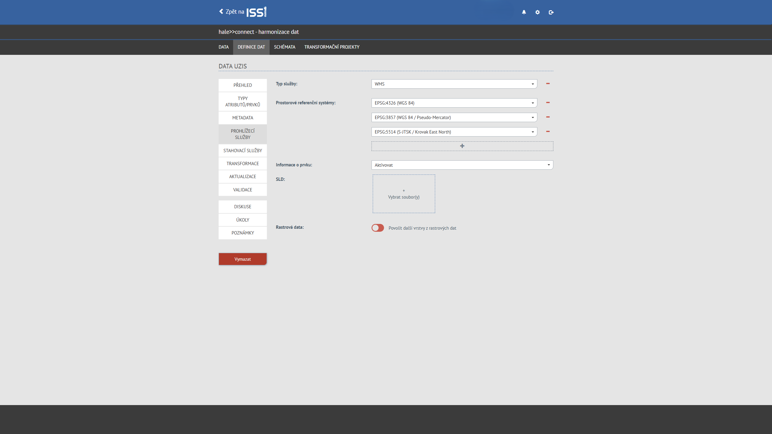Image resolution: width=772 pixels, height=434 pixels.
Task: Go to the METADATA sidebar section
Action: click(x=242, y=118)
